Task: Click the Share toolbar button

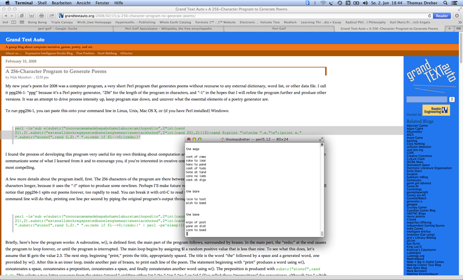Action: [x=52, y=16]
